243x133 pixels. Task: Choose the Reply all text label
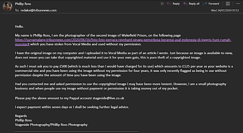pos(194,4)
